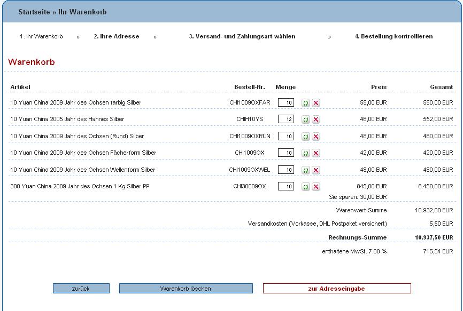463x311 pixels.
Task: Update quantity for Ochsen Wellenform Silber
Action: (x=305, y=170)
